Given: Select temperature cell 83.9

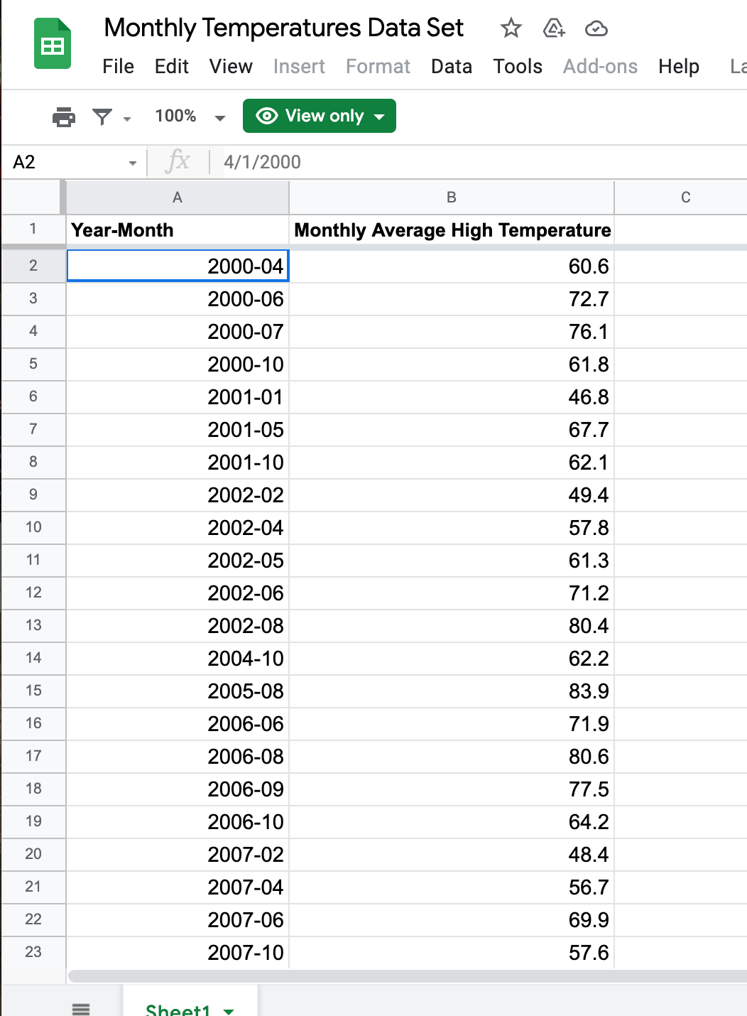Looking at the screenshot, I should pos(452,691).
